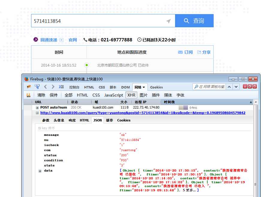Click 清除 to clear net requests
Image resolution: width=269 pixels, height=197 pixels.
41,95
